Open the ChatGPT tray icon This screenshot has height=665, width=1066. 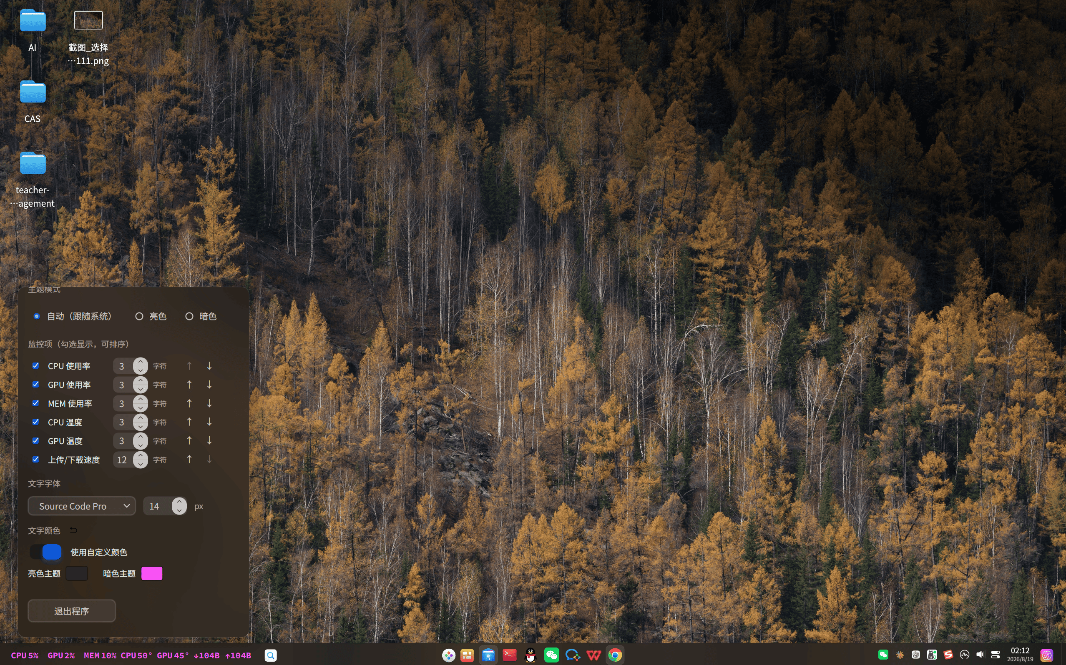(x=916, y=655)
